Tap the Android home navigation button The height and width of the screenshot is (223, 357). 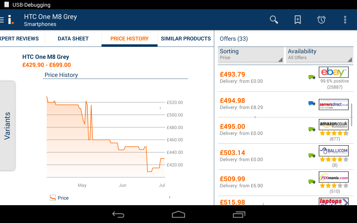tap(178, 214)
